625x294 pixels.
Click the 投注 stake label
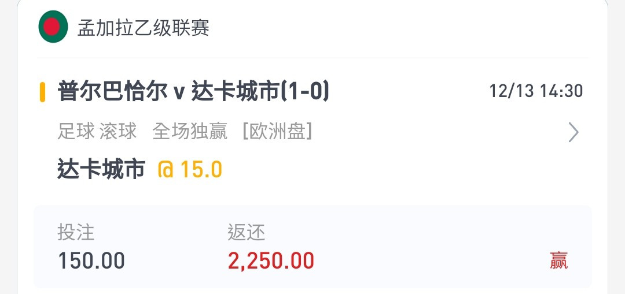[76, 232]
